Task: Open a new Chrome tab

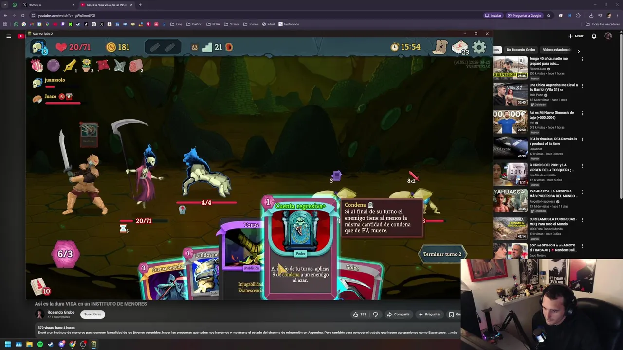Action: [140, 5]
